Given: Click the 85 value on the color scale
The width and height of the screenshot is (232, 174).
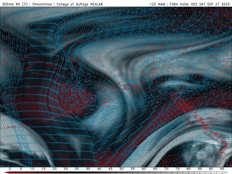Looking at the screenshot, I should point(200,169).
